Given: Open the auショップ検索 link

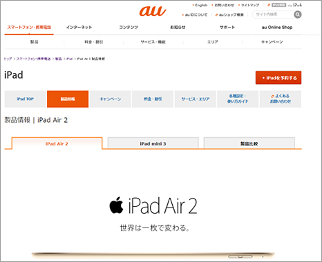Looking at the screenshot, I should pos(231,14).
